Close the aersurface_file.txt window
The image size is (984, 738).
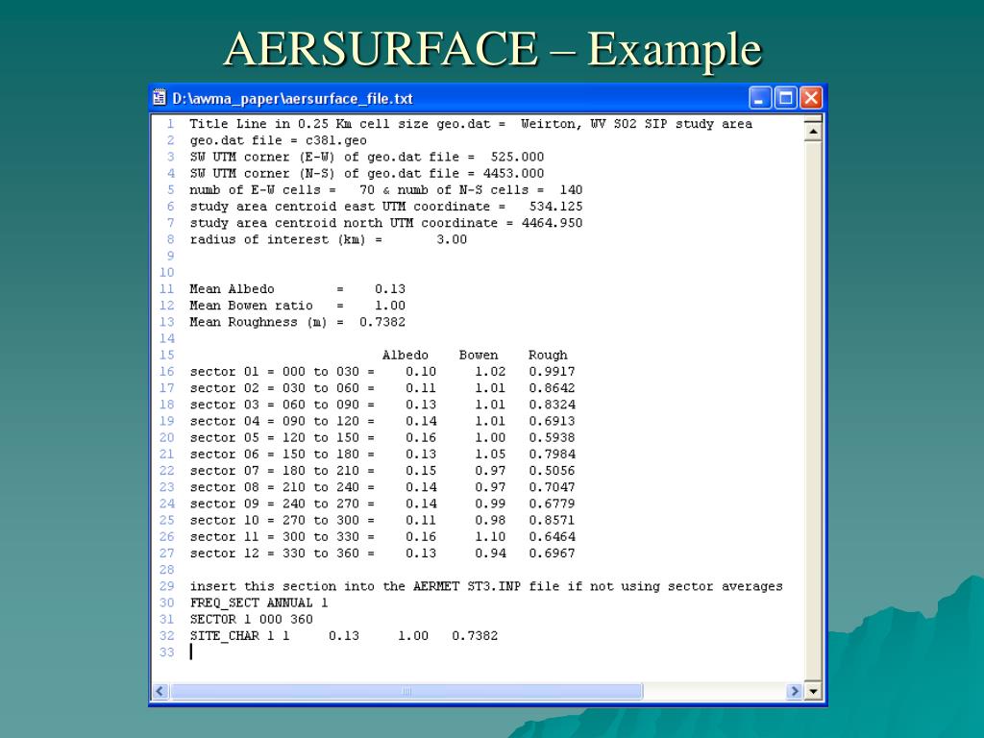(x=811, y=99)
